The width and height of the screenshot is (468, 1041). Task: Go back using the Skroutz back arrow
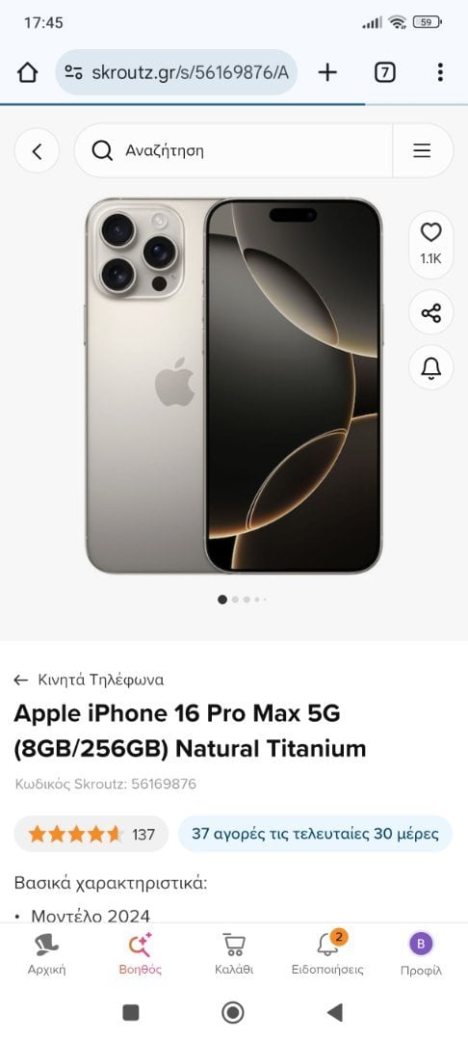pyautogui.click(x=38, y=151)
